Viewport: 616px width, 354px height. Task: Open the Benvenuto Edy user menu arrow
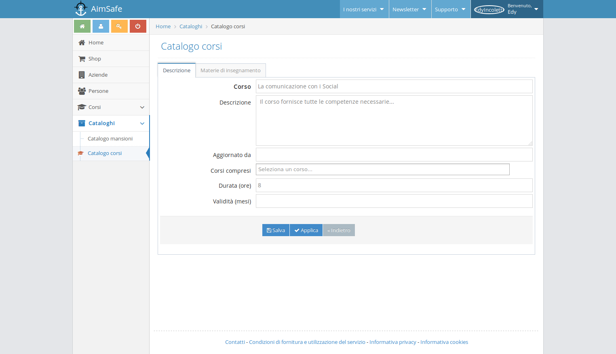[536, 9]
